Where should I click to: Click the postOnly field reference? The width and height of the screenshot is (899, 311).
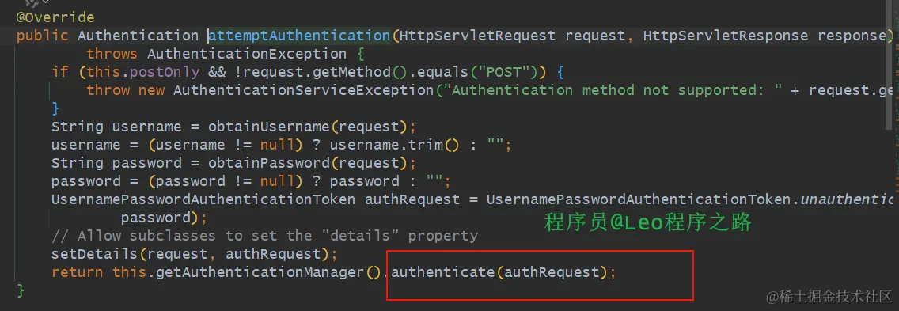(165, 73)
